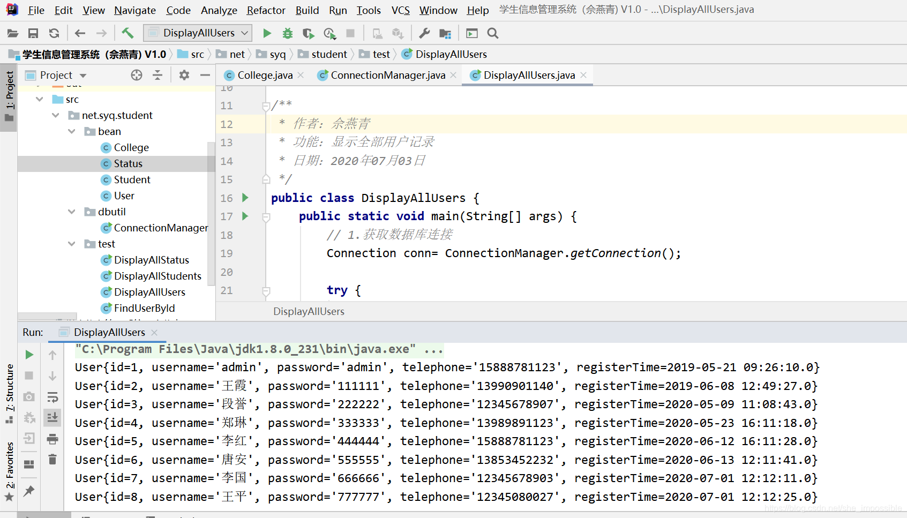Select FindUserById in the project tree

pos(144,308)
